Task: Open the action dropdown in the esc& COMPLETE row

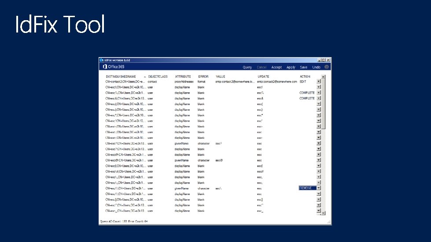Action: (x=319, y=98)
